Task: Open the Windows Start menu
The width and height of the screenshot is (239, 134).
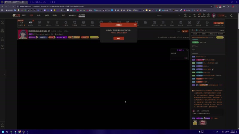Action: tap(3, 132)
